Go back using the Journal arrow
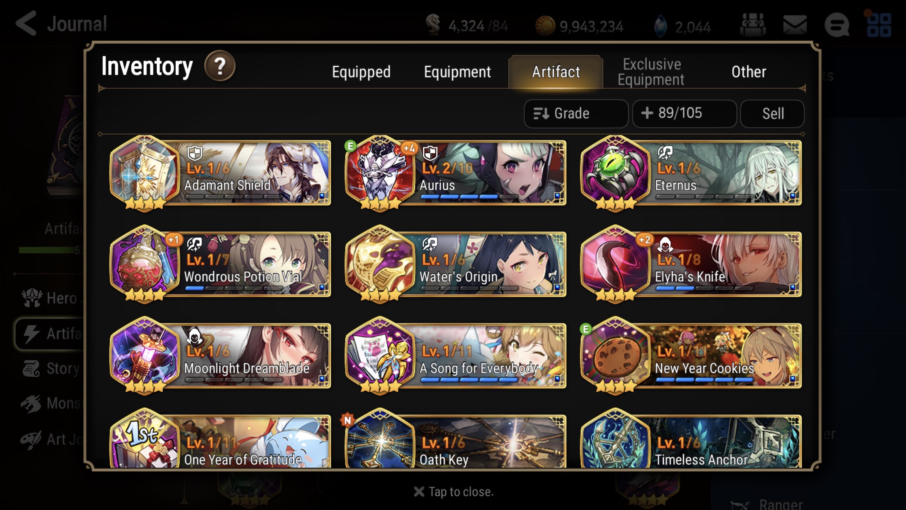 pyautogui.click(x=27, y=23)
